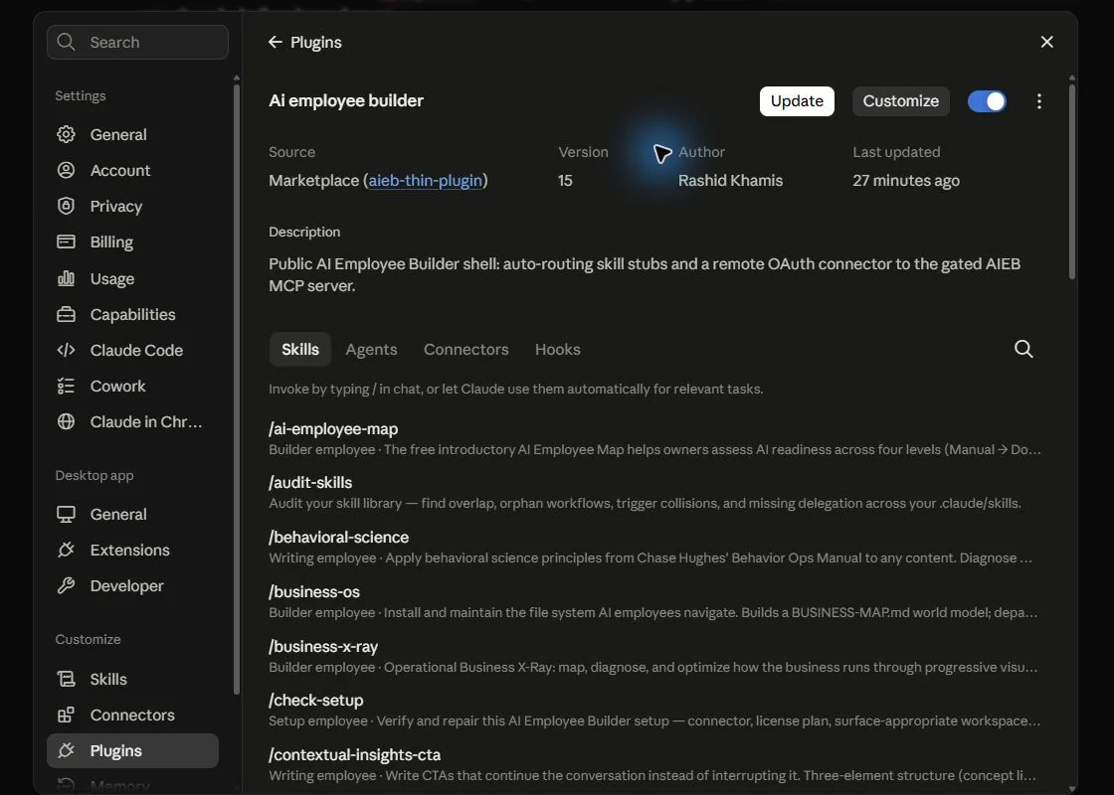This screenshot has height=795, width=1114.
Task: Click the '27 minutes ago' last updated value
Action: (906, 180)
